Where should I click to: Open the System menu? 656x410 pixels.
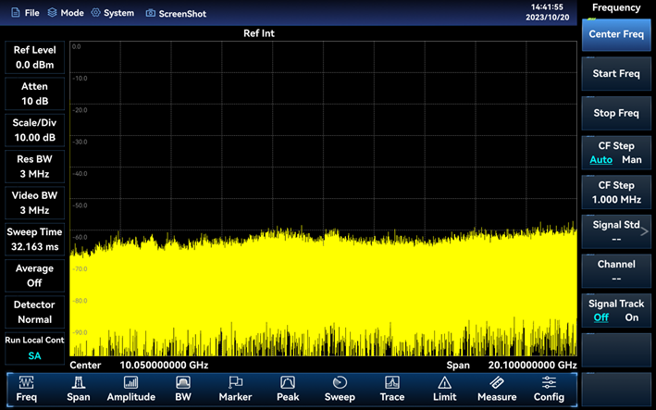click(112, 14)
